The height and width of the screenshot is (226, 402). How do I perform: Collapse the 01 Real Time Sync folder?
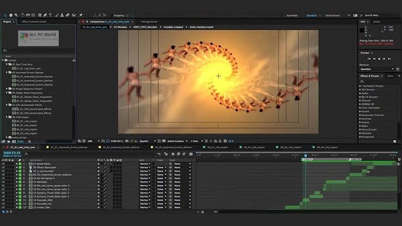[7, 64]
